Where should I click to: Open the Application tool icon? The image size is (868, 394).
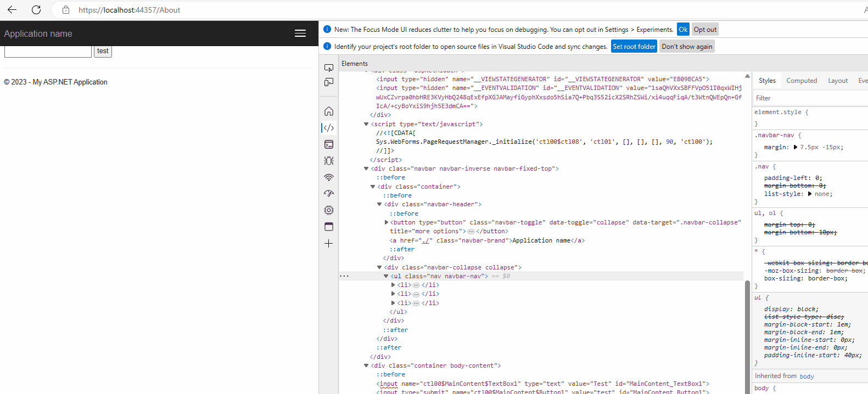(329, 227)
